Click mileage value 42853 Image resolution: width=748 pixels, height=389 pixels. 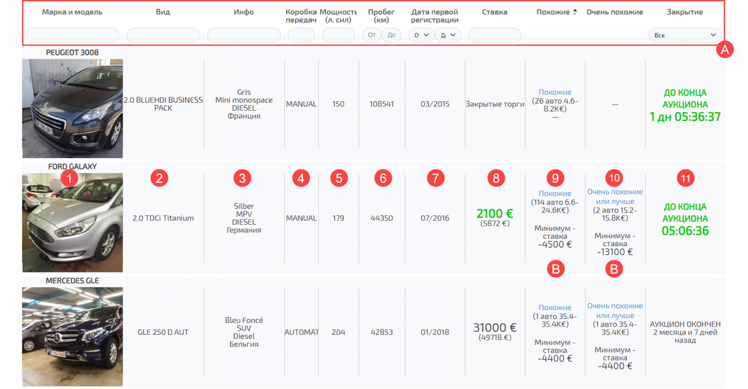(381, 332)
